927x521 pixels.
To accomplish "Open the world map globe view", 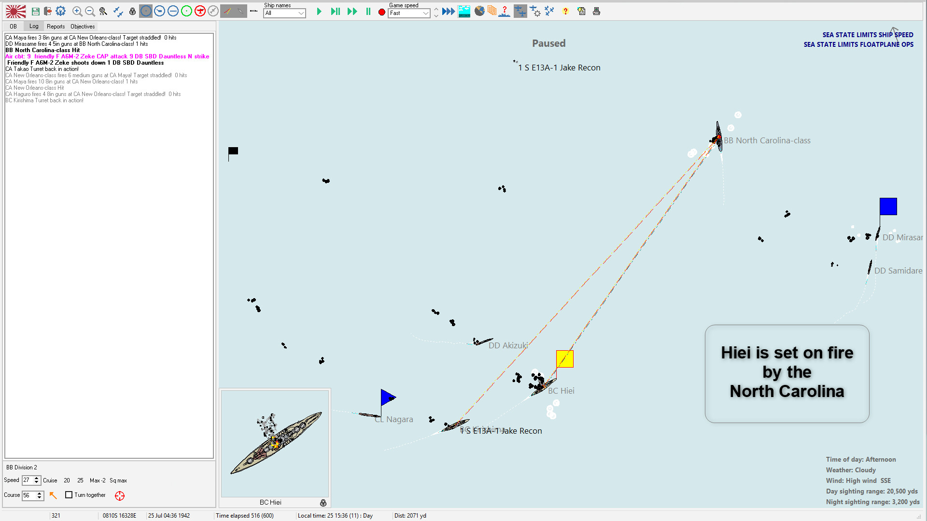I will [479, 11].
